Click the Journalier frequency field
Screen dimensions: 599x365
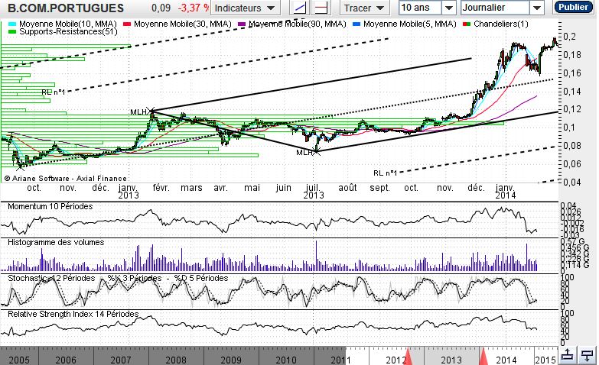point(496,8)
